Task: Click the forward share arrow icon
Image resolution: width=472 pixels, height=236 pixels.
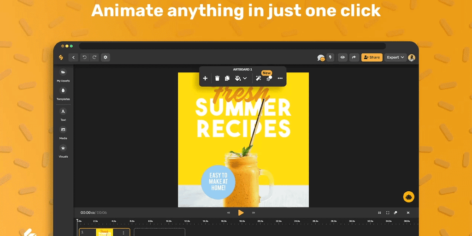Action: coord(354,57)
